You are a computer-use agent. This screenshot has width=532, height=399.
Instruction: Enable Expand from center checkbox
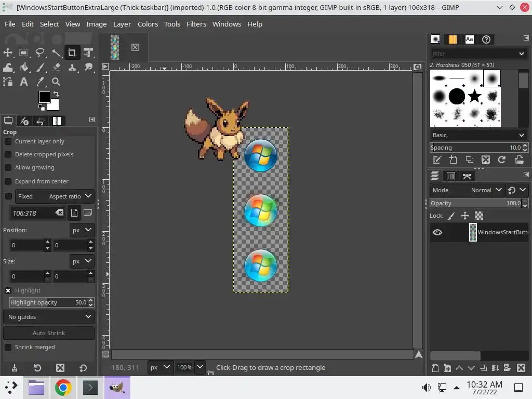[8, 181]
